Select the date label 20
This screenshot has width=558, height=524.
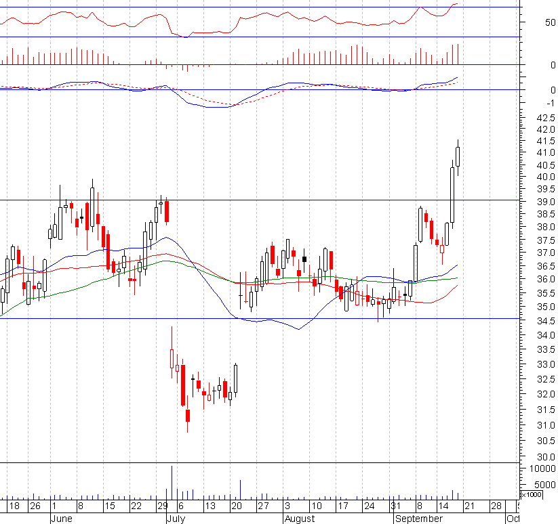coord(237,506)
